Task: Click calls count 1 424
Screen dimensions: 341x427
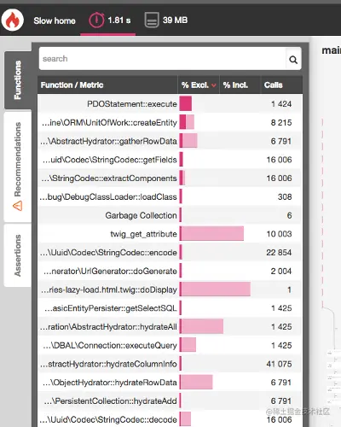Action: click(x=281, y=103)
